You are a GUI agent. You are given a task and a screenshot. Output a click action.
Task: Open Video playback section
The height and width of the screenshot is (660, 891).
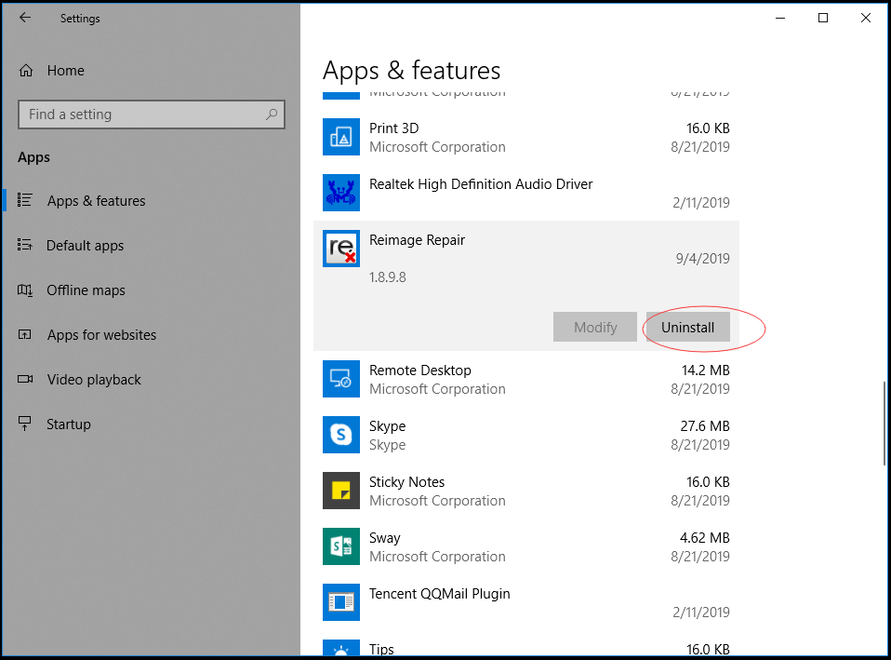pyautogui.click(x=94, y=380)
